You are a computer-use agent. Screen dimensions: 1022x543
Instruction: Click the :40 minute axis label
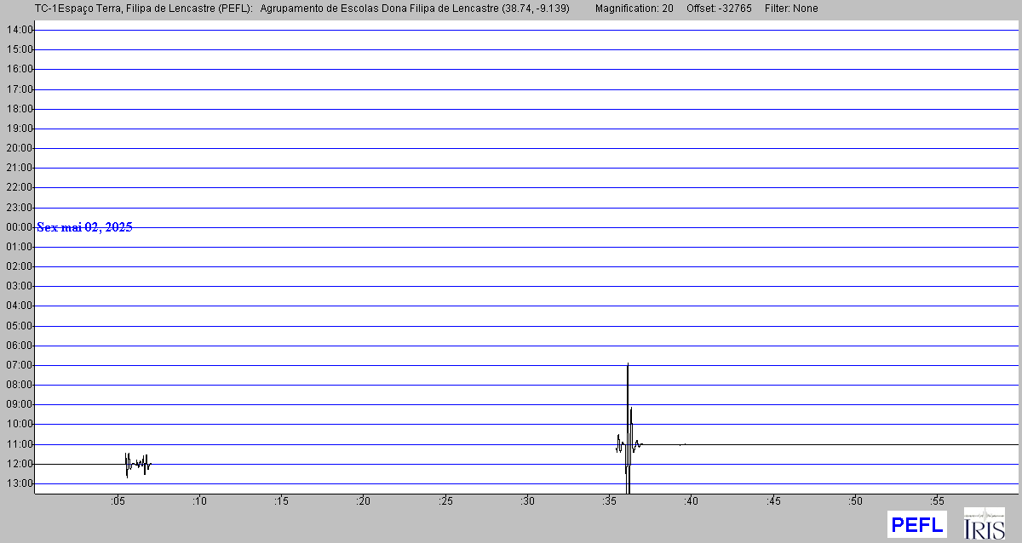[692, 501]
